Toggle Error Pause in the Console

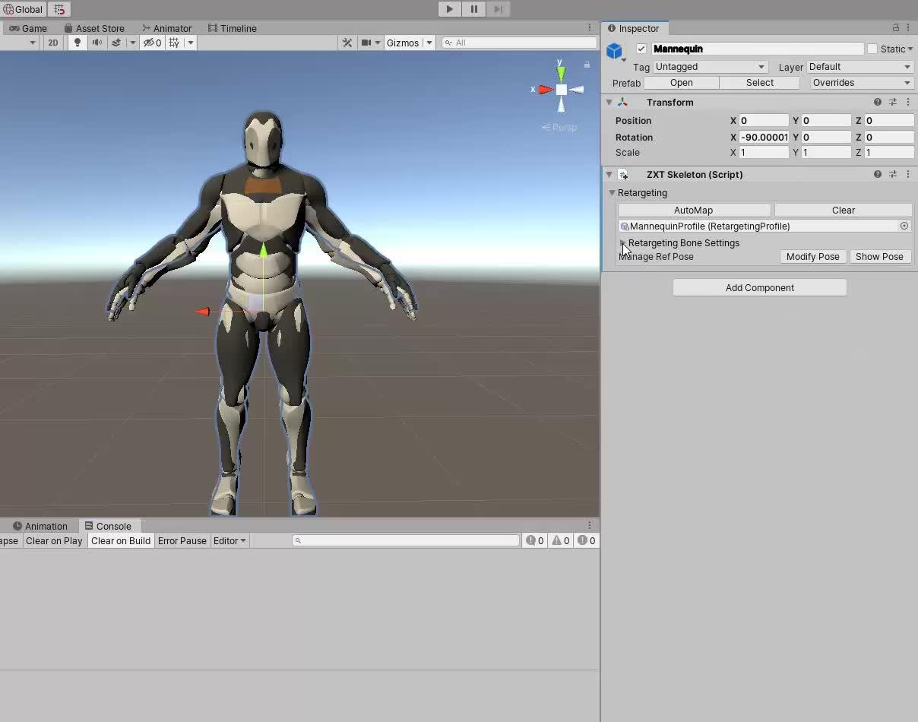pyautogui.click(x=182, y=540)
